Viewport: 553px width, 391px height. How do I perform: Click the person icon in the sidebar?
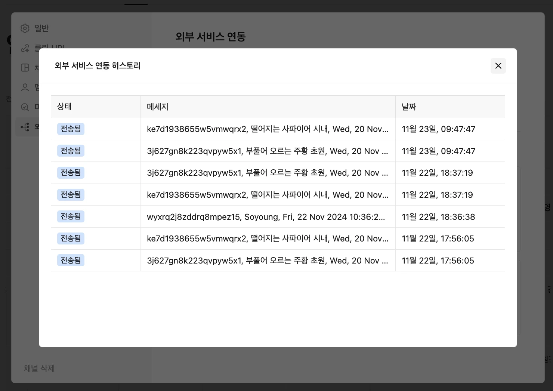click(25, 87)
